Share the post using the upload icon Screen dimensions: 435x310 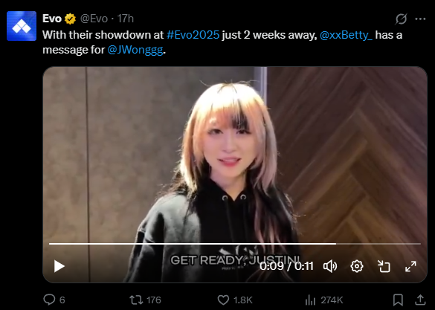point(420,300)
